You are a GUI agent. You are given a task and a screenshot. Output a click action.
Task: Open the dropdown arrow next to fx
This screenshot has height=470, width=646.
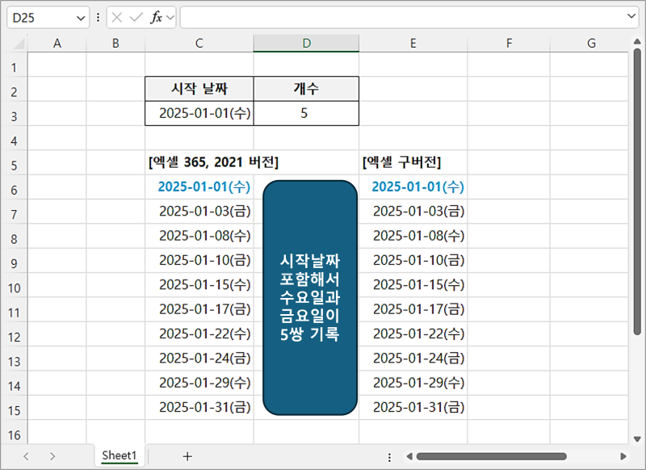[170, 17]
